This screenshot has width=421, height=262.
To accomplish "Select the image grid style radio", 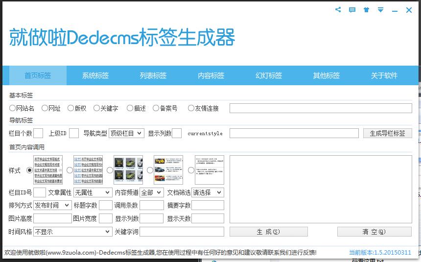I will tap(110, 170).
